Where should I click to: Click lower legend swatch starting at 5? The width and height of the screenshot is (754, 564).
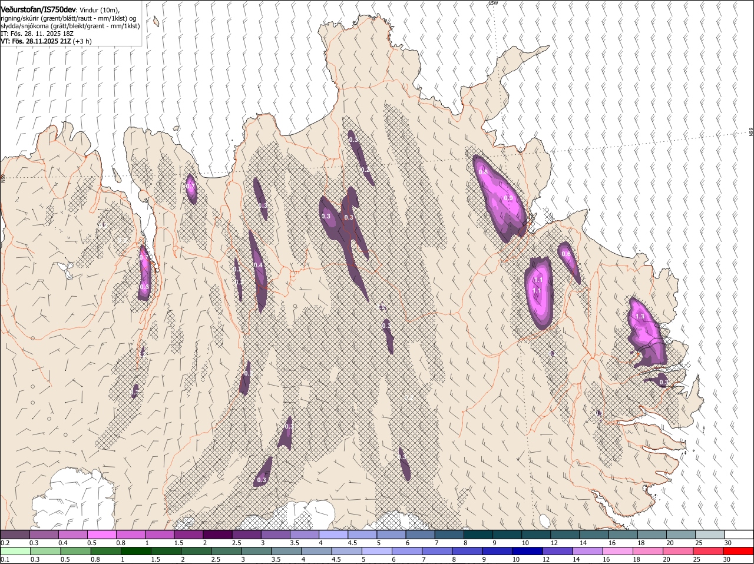click(377, 551)
